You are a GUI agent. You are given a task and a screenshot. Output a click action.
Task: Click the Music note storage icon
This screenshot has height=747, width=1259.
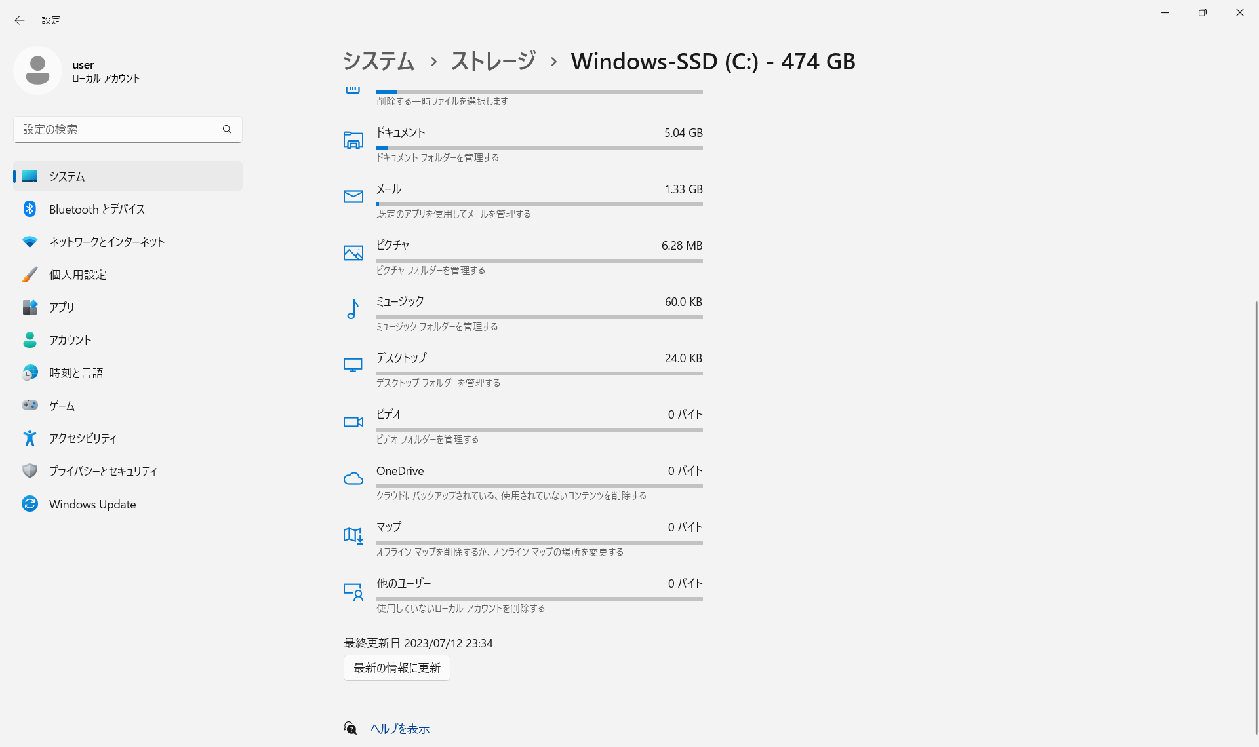[353, 309]
